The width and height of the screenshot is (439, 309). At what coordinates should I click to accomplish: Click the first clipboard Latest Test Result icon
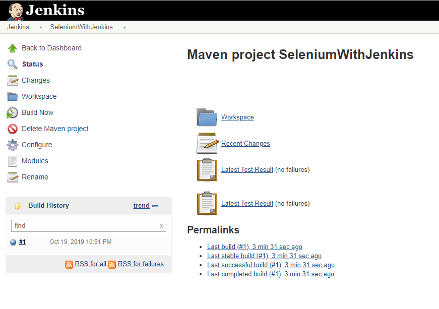click(207, 169)
